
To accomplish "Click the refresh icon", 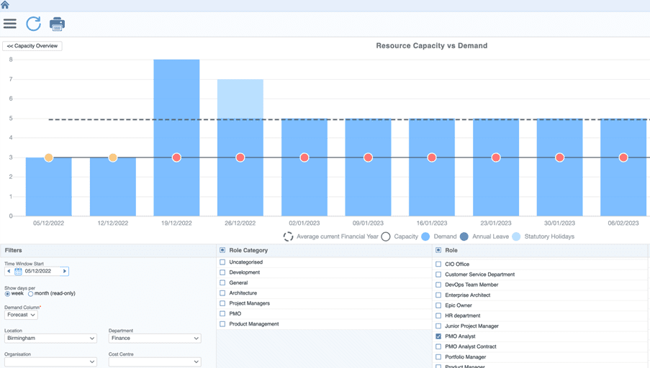I will (34, 24).
